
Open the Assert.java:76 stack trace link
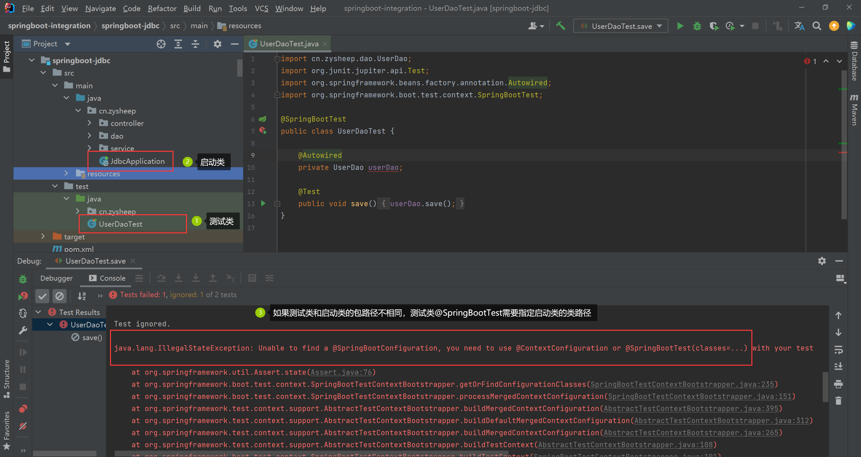click(x=341, y=372)
